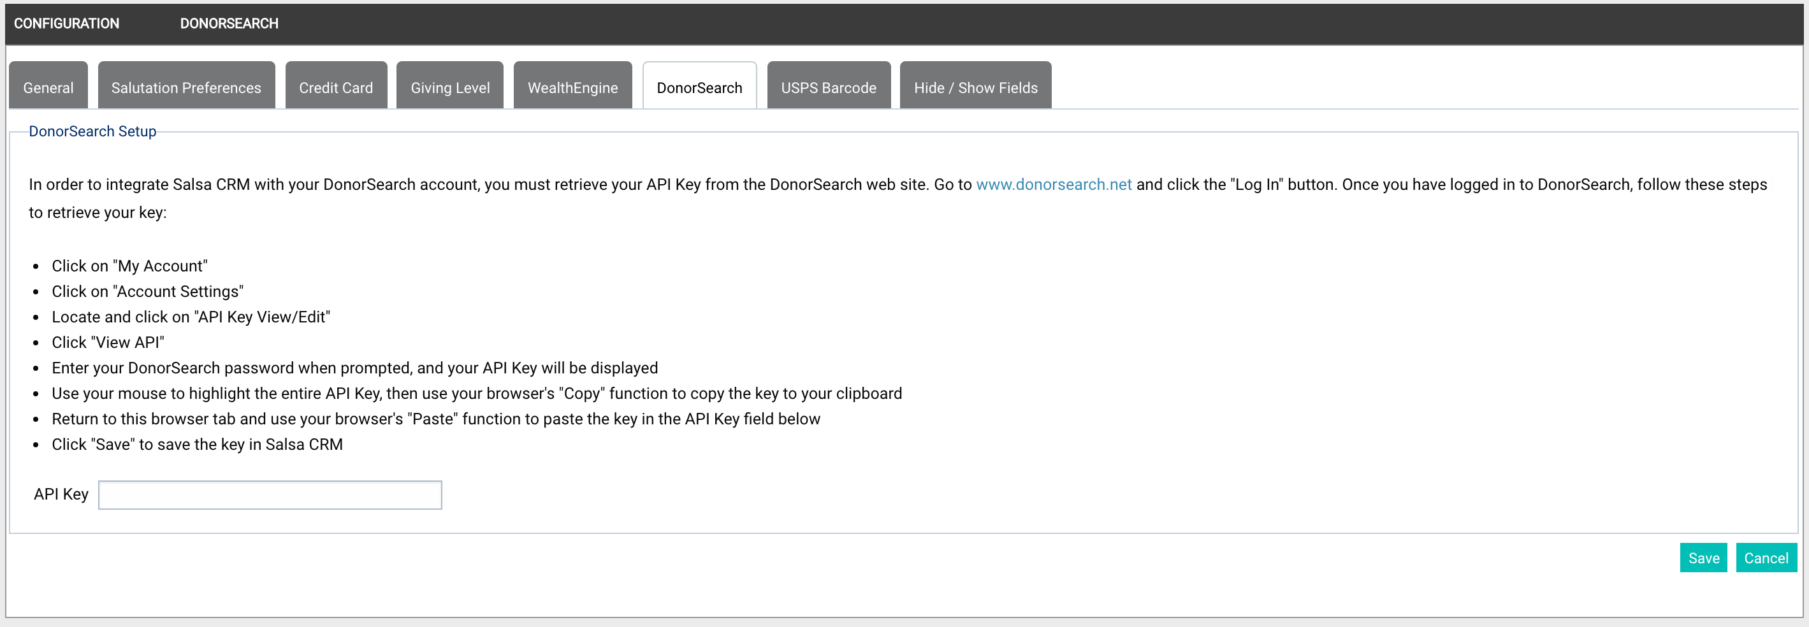
Task: Focus the API Key input field
Action: point(270,495)
